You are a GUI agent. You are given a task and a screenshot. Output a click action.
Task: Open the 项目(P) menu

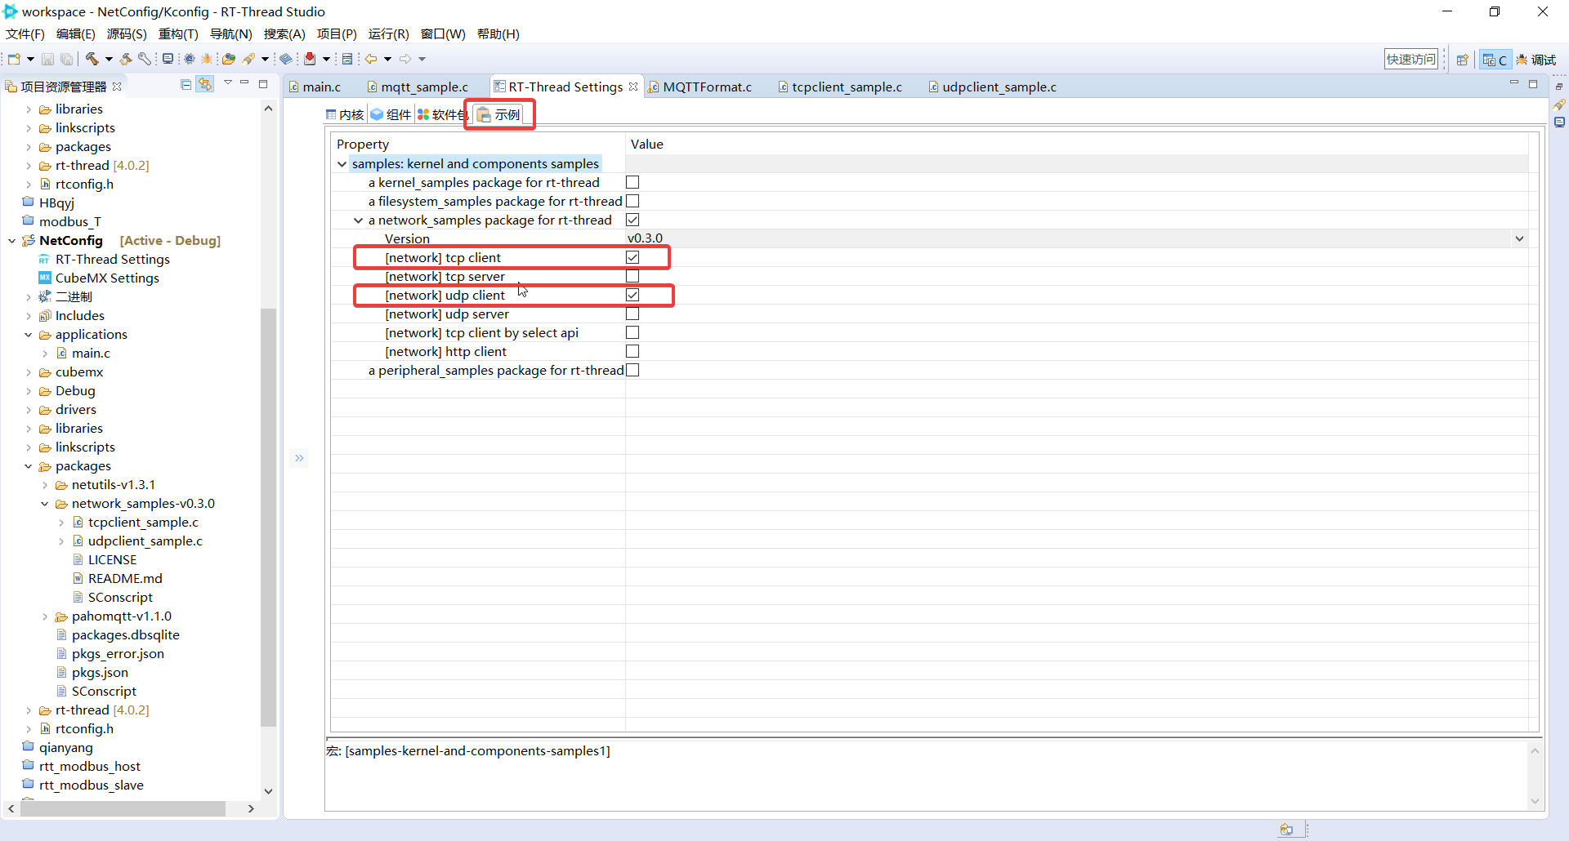click(x=337, y=33)
